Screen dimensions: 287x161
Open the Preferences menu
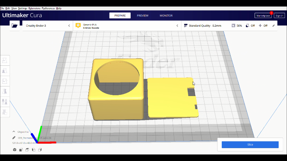click(x=48, y=8)
